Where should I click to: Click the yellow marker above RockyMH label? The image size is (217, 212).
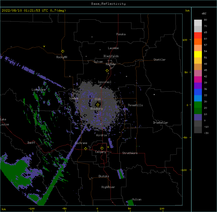63,51
